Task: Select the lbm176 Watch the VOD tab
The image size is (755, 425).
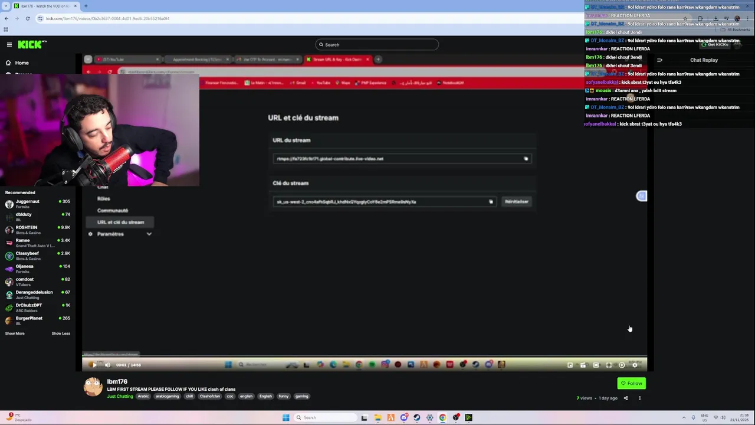Action: pos(46,6)
